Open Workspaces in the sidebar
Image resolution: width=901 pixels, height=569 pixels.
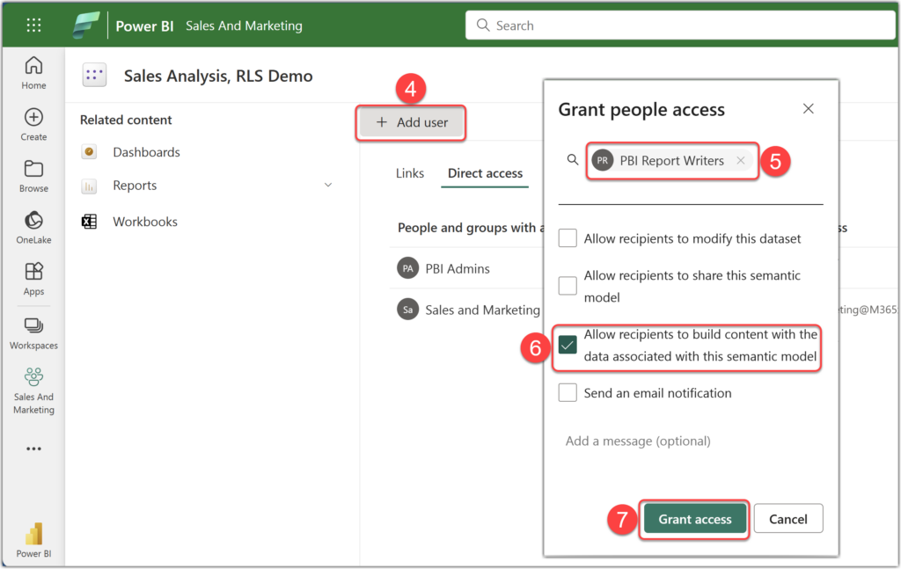click(33, 333)
